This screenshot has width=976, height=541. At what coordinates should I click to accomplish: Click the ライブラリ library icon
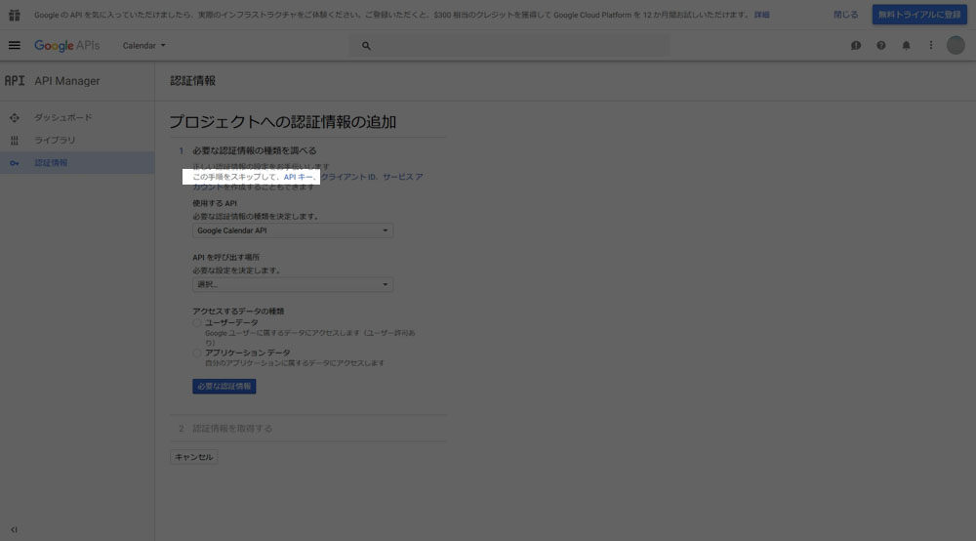tap(15, 141)
